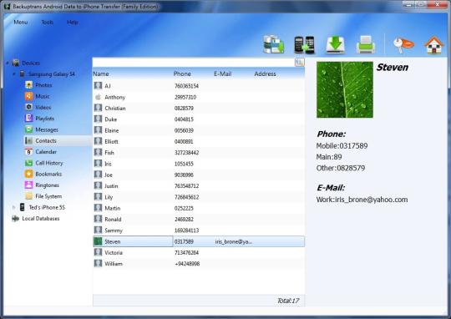This screenshot has height=319, width=451.
Task: Click the printer toolbar icon
Action: (x=365, y=44)
